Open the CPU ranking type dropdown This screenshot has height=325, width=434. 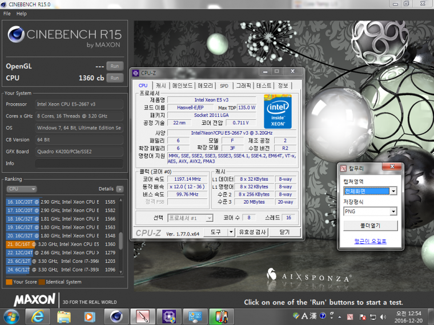coord(21,189)
